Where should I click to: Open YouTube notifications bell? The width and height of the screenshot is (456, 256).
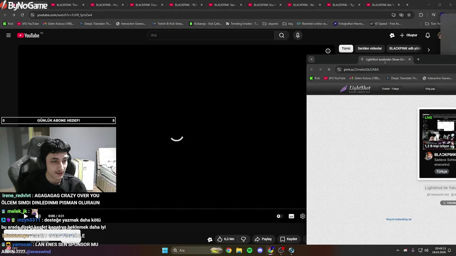(x=428, y=35)
